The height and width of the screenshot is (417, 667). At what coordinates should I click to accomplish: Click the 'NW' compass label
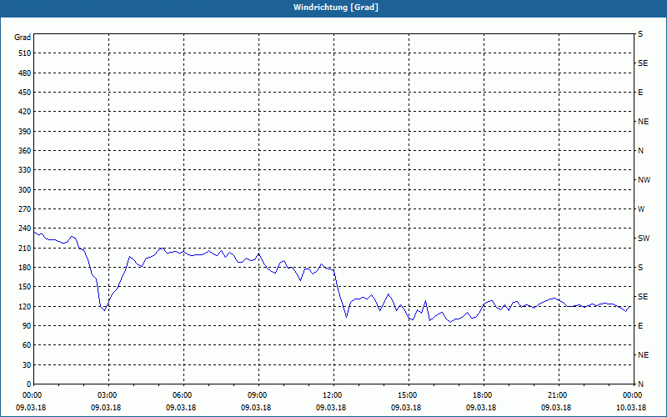[x=644, y=180]
